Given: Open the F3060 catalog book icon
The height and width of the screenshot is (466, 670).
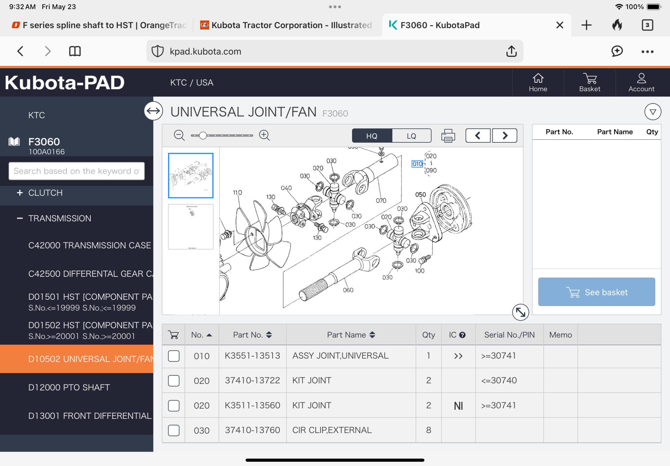Looking at the screenshot, I should coord(14,142).
